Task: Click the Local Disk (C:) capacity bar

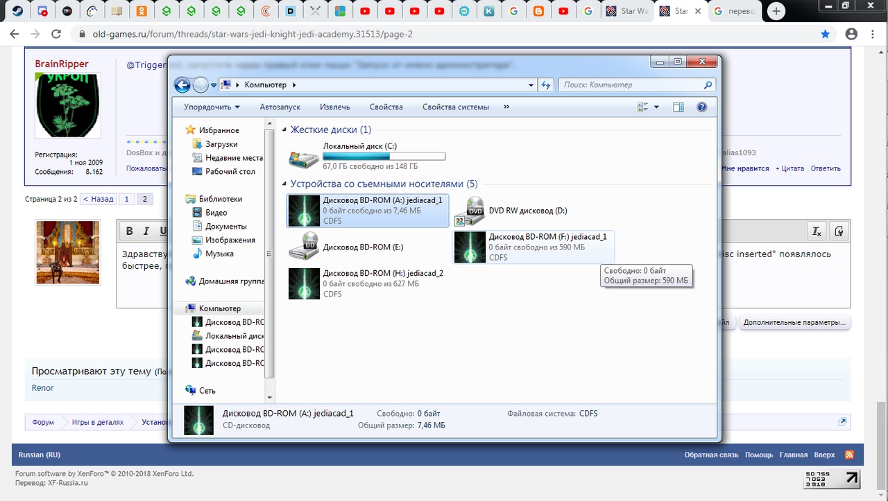Action: (384, 157)
